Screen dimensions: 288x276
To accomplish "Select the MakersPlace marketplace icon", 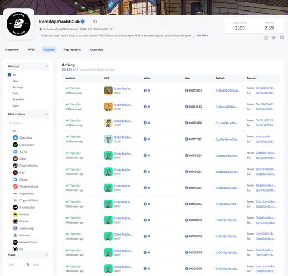I will (x=15, y=242).
